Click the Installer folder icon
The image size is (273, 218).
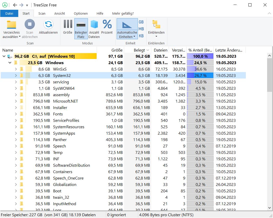coord(22,108)
